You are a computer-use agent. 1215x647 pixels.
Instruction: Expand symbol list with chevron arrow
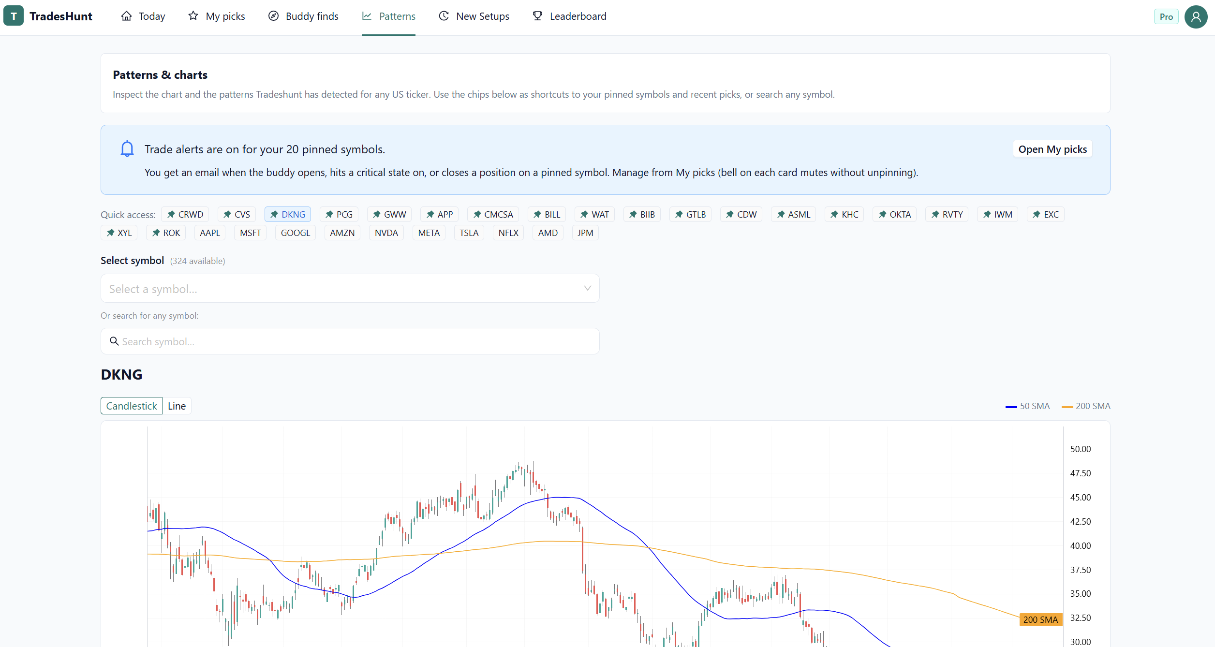point(588,288)
